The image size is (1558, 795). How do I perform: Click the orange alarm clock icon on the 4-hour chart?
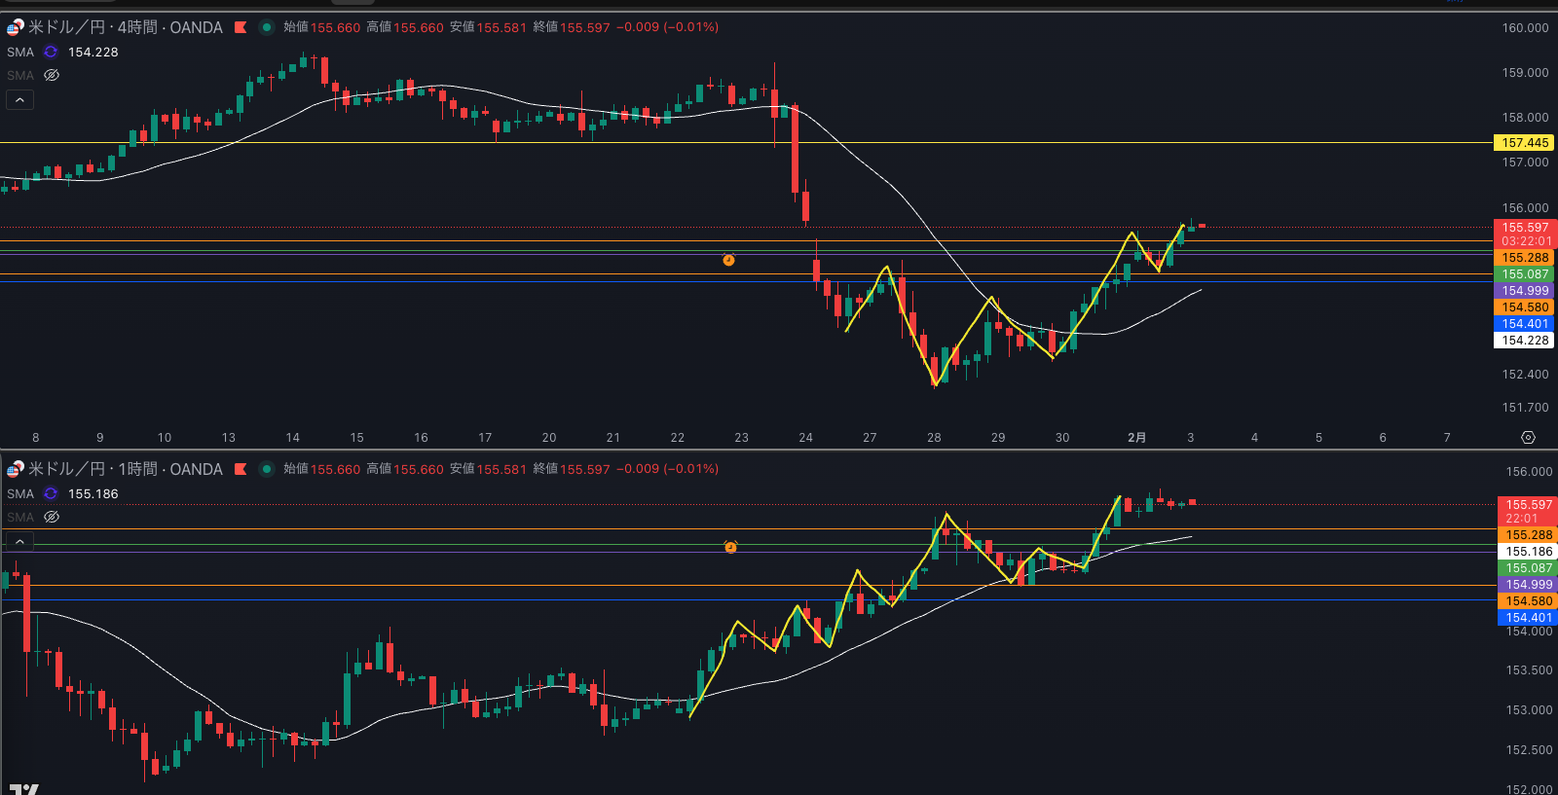click(x=728, y=260)
